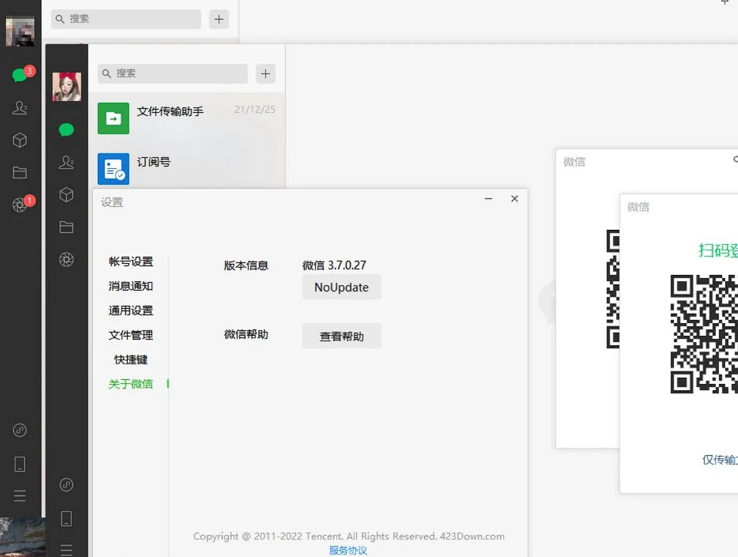738x557 pixels.
Task: Open Moments icon with 1 badge in back window
Action: tap(20, 205)
